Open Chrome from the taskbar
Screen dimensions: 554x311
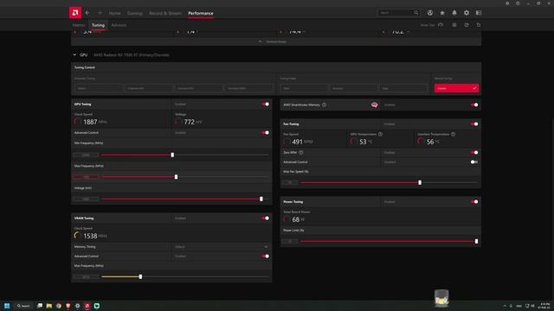(59, 306)
